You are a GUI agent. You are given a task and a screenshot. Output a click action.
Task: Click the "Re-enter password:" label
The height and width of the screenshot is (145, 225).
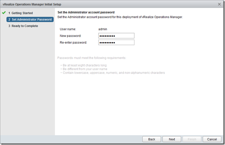(73, 43)
